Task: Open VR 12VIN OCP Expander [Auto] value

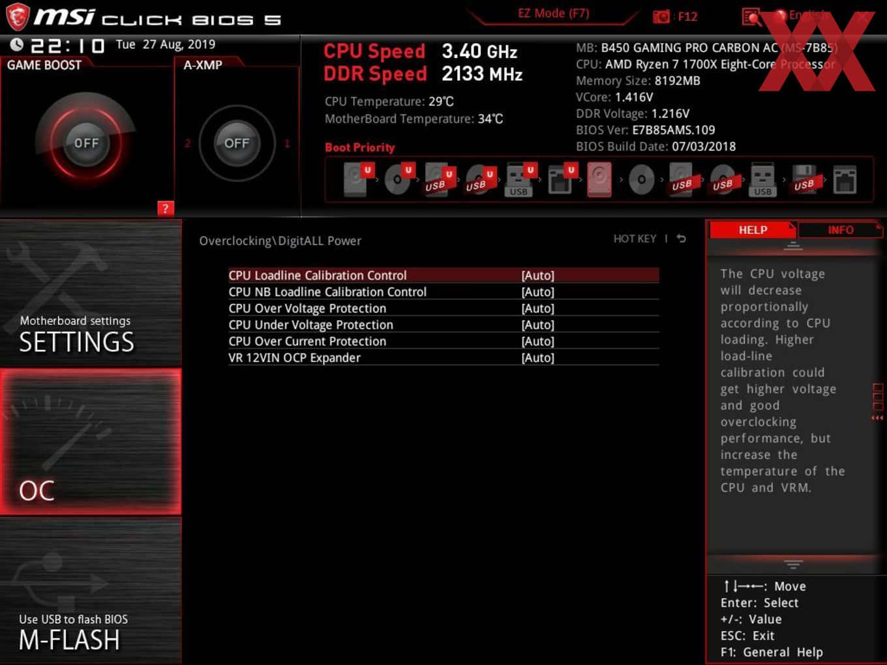Action: (x=538, y=358)
